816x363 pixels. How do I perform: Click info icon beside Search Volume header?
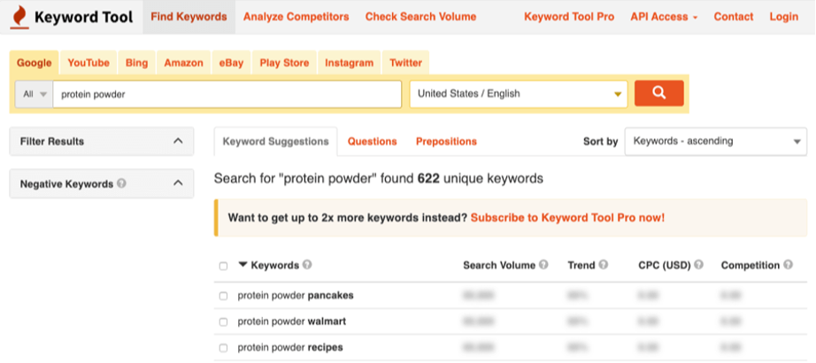[x=543, y=265]
